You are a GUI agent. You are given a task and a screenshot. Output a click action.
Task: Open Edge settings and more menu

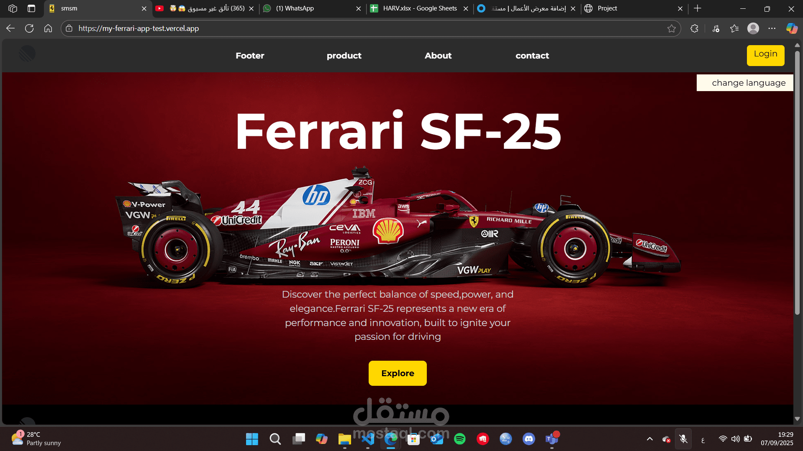(772, 28)
